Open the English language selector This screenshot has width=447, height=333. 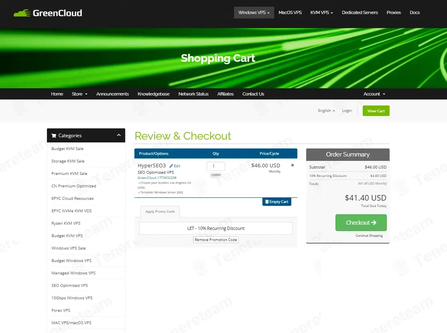(326, 111)
